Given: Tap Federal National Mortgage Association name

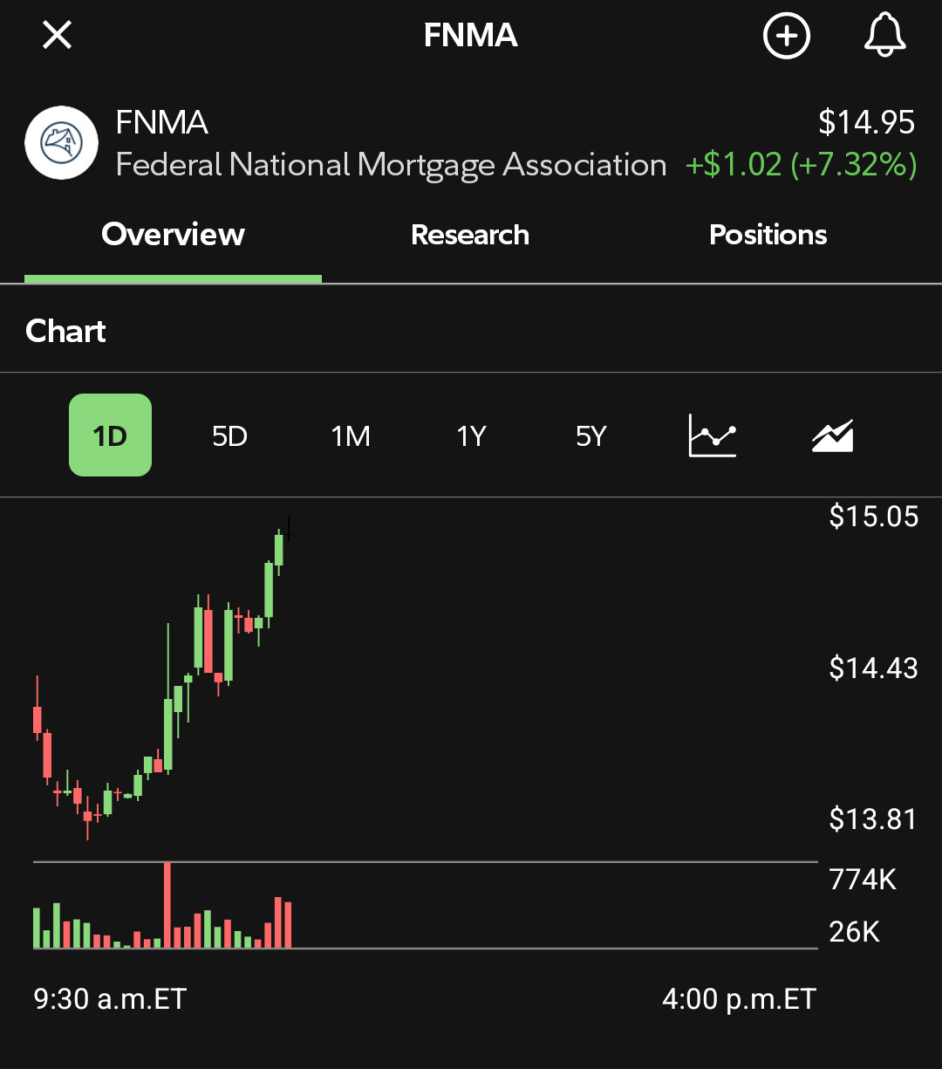Looking at the screenshot, I should pyautogui.click(x=391, y=165).
